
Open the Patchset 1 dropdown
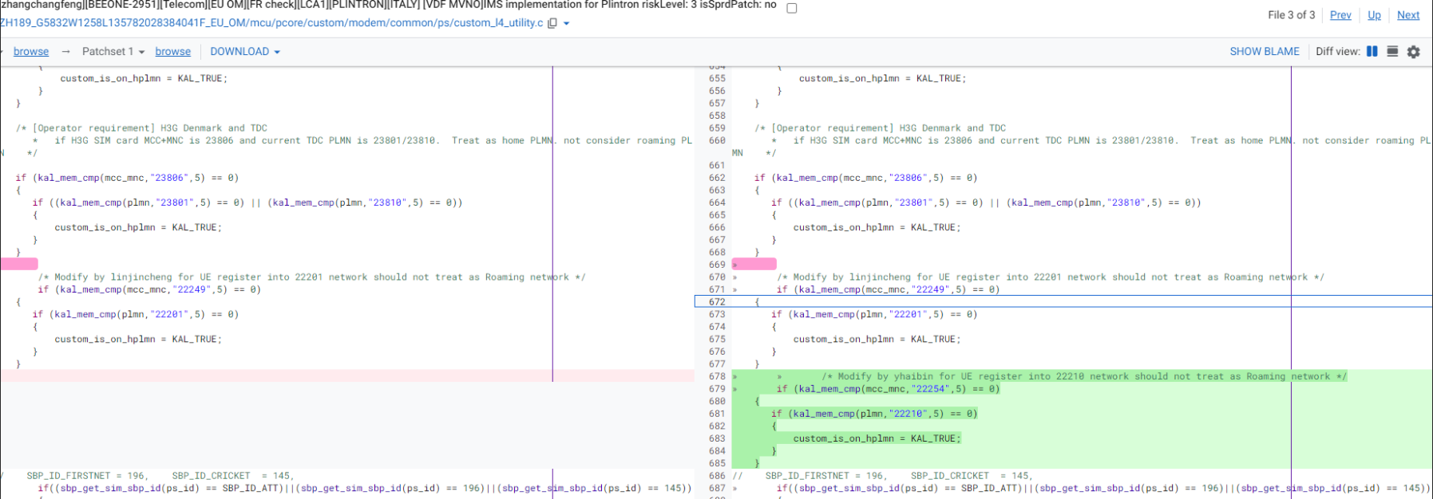coord(113,51)
